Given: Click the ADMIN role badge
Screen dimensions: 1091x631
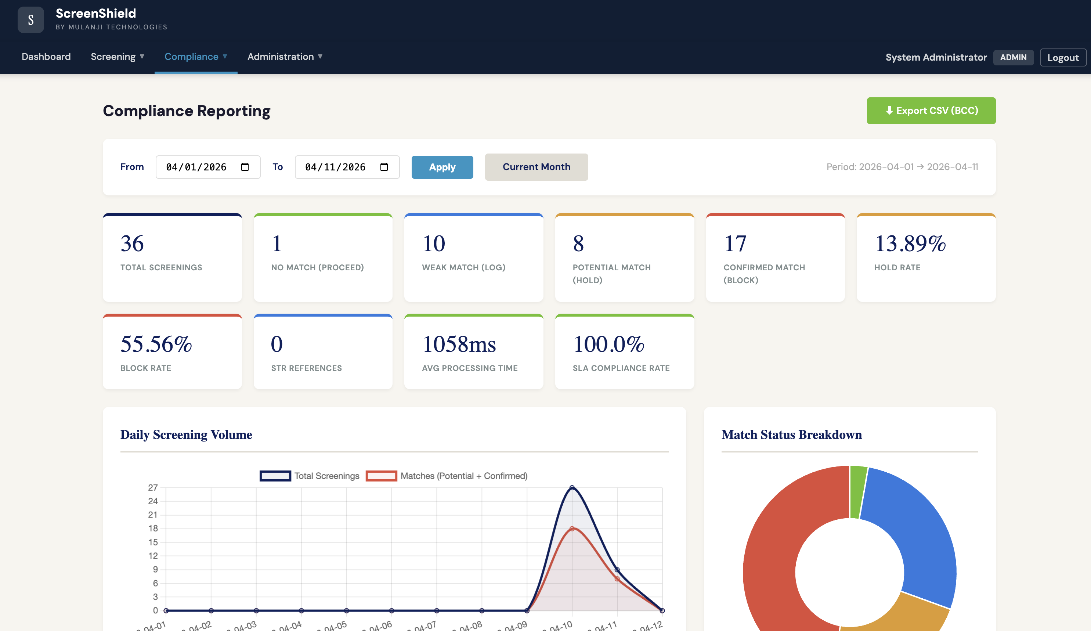Looking at the screenshot, I should 1013,57.
